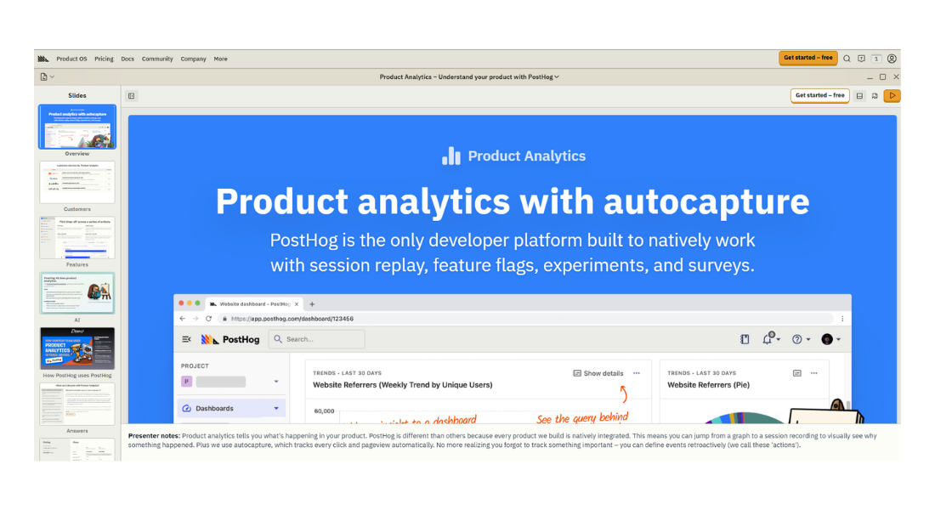Click the app.posthog.com address bar
This screenshot has height=510, width=935.
click(x=527, y=319)
